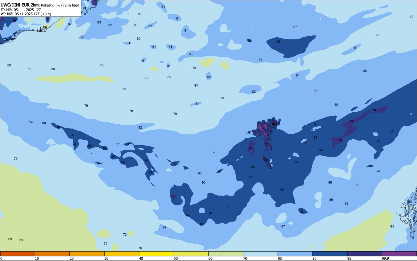Pick the amber 20–30 legend color segment

(x=87, y=254)
